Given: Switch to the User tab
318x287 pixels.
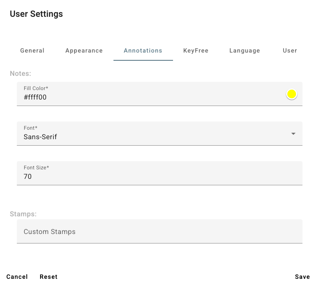Looking at the screenshot, I should coord(290,50).
